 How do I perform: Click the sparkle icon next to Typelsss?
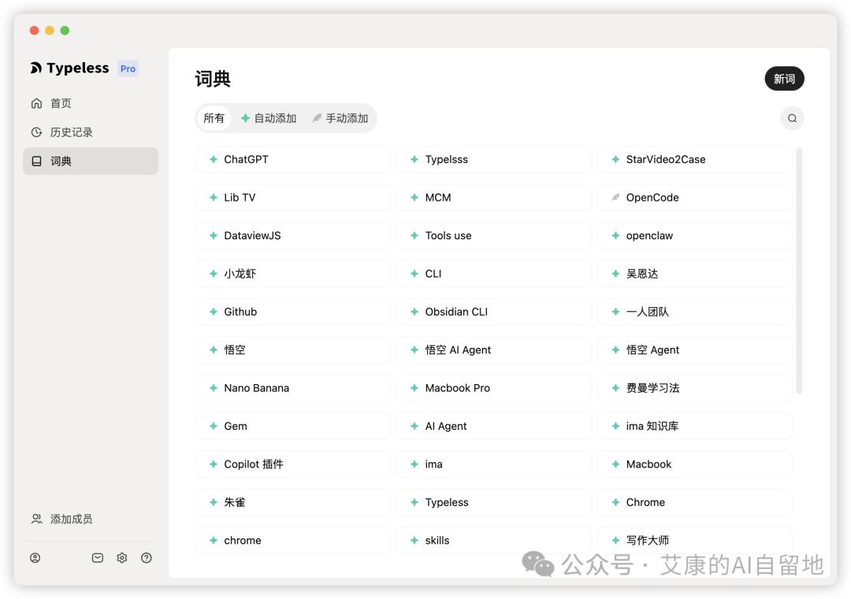pos(414,159)
